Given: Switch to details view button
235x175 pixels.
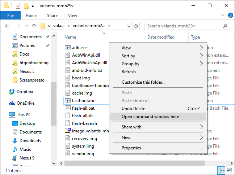Looking at the screenshot, I should coord(221,170).
